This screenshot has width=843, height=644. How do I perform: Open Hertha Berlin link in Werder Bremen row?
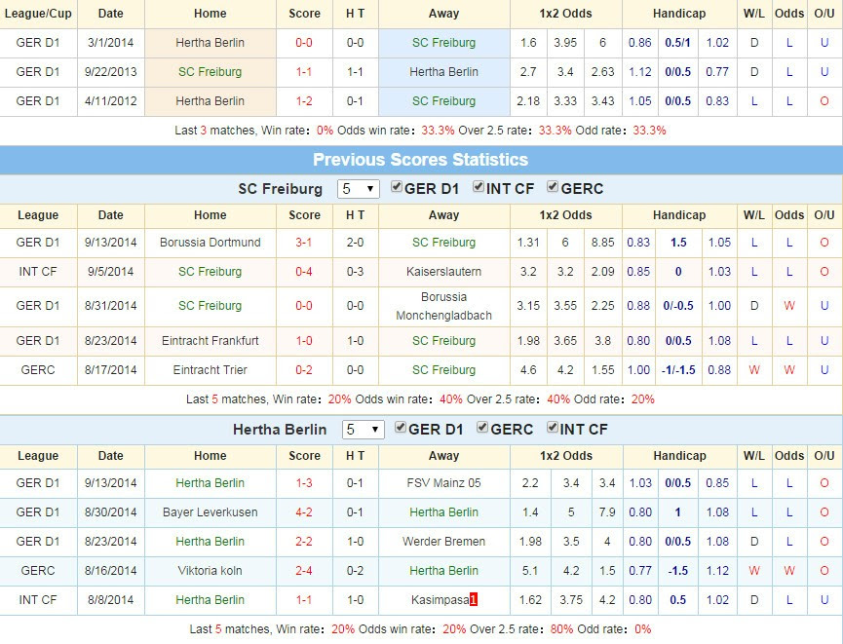pos(211,542)
